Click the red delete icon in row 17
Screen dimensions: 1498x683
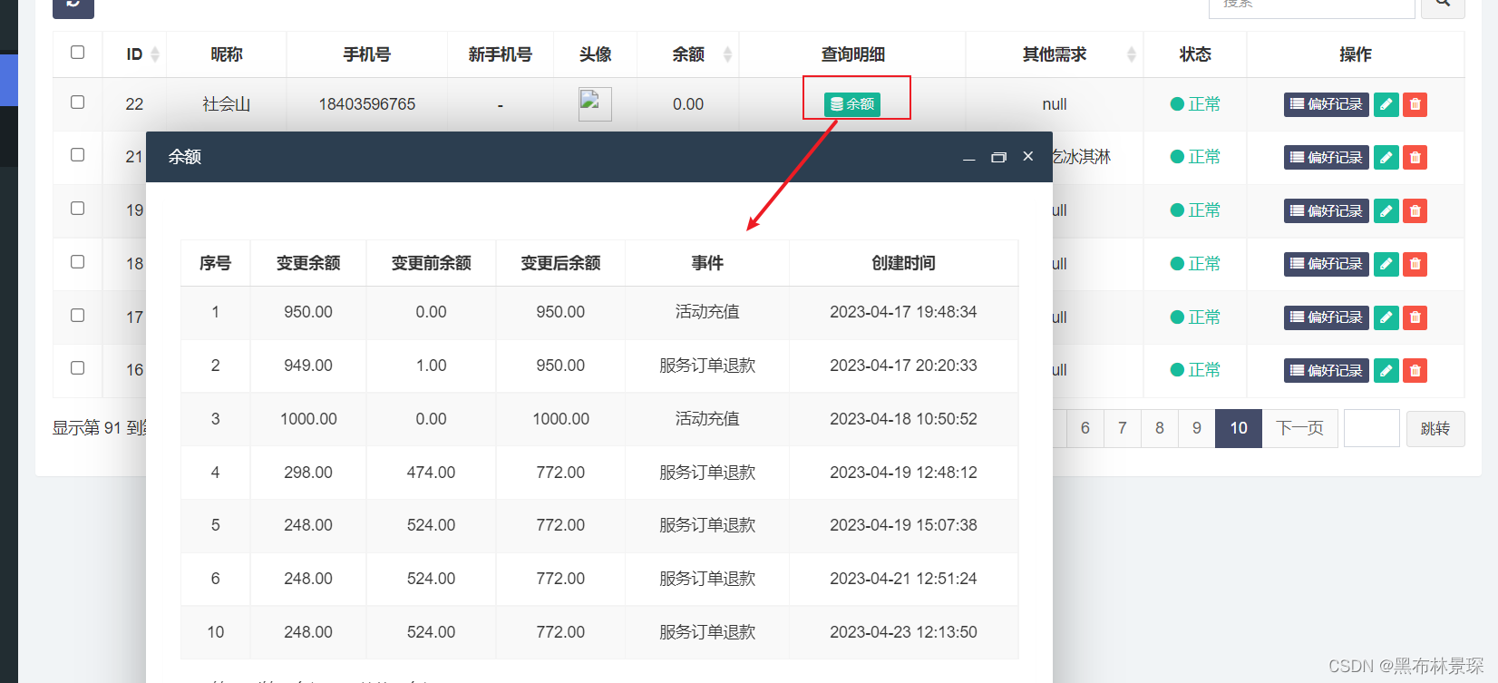tap(1415, 317)
